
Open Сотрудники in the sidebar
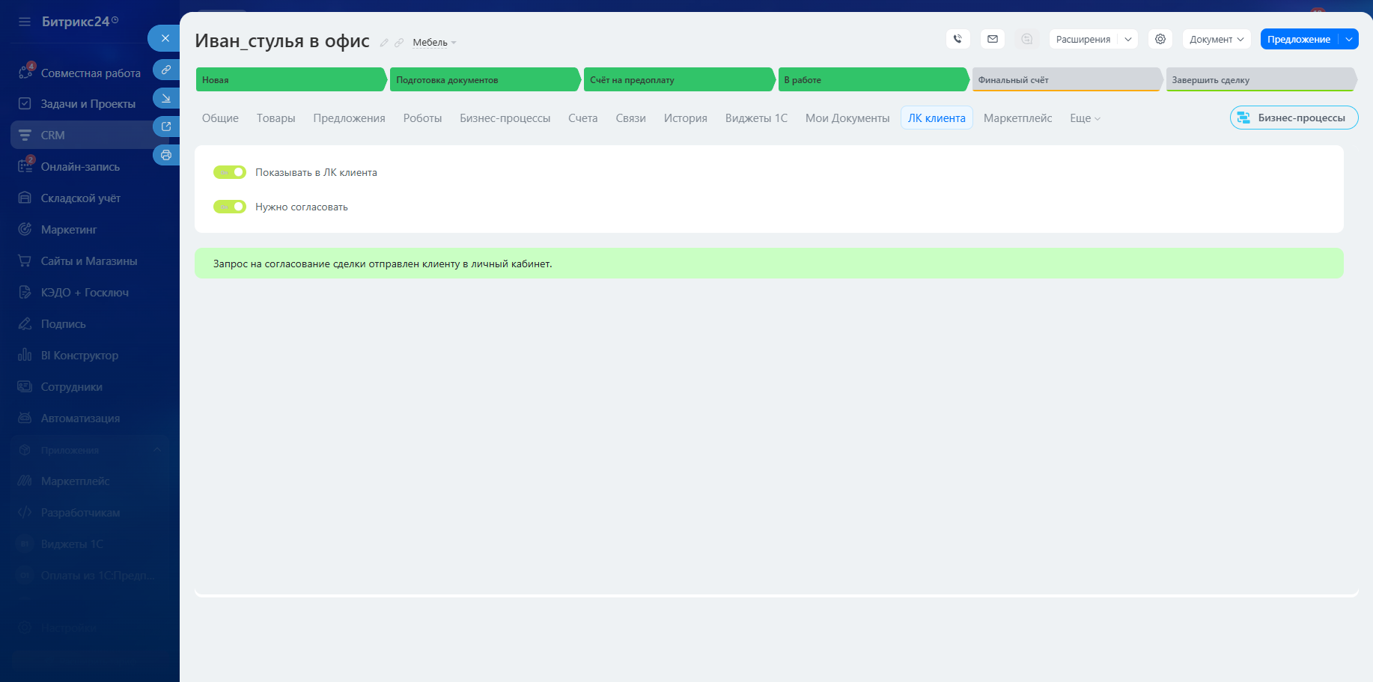[71, 387]
